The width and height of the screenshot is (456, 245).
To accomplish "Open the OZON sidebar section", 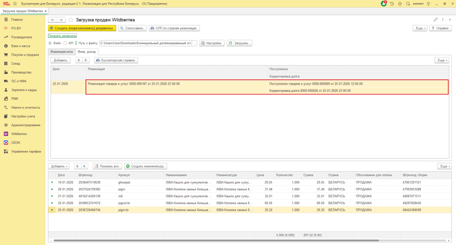I will [x=16, y=143].
